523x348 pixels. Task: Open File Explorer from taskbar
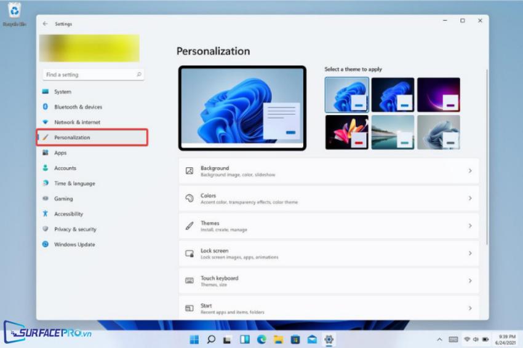pyautogui.click(x=279, y=339)
